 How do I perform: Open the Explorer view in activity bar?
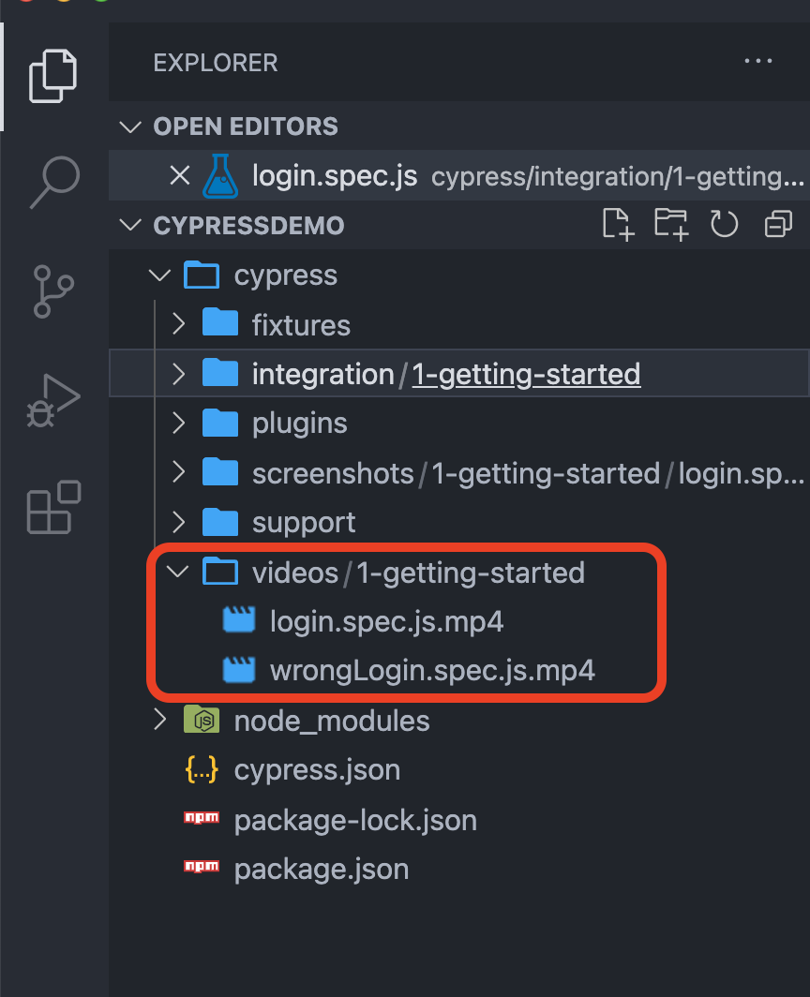pos(53,76)
